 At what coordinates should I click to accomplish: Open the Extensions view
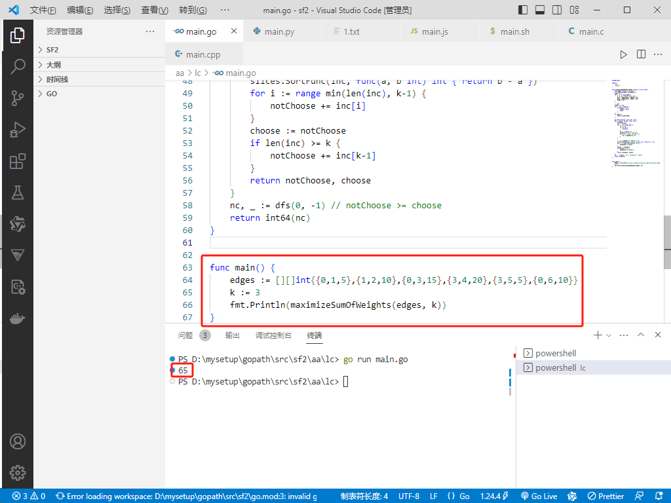(18, 161)
